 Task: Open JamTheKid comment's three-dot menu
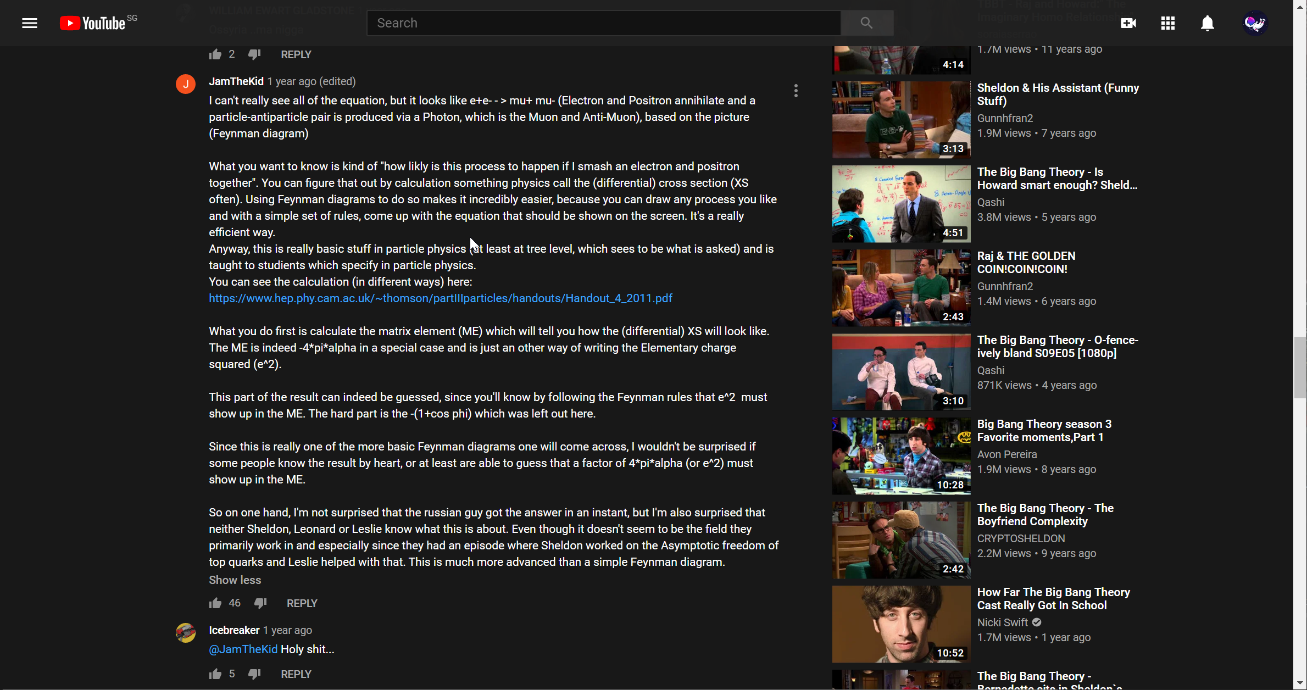pos(796,91)
